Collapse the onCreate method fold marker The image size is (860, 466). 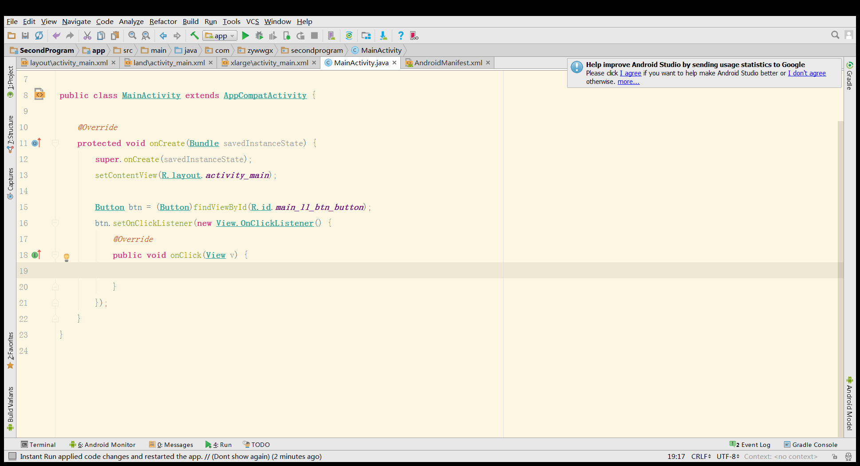55,143
